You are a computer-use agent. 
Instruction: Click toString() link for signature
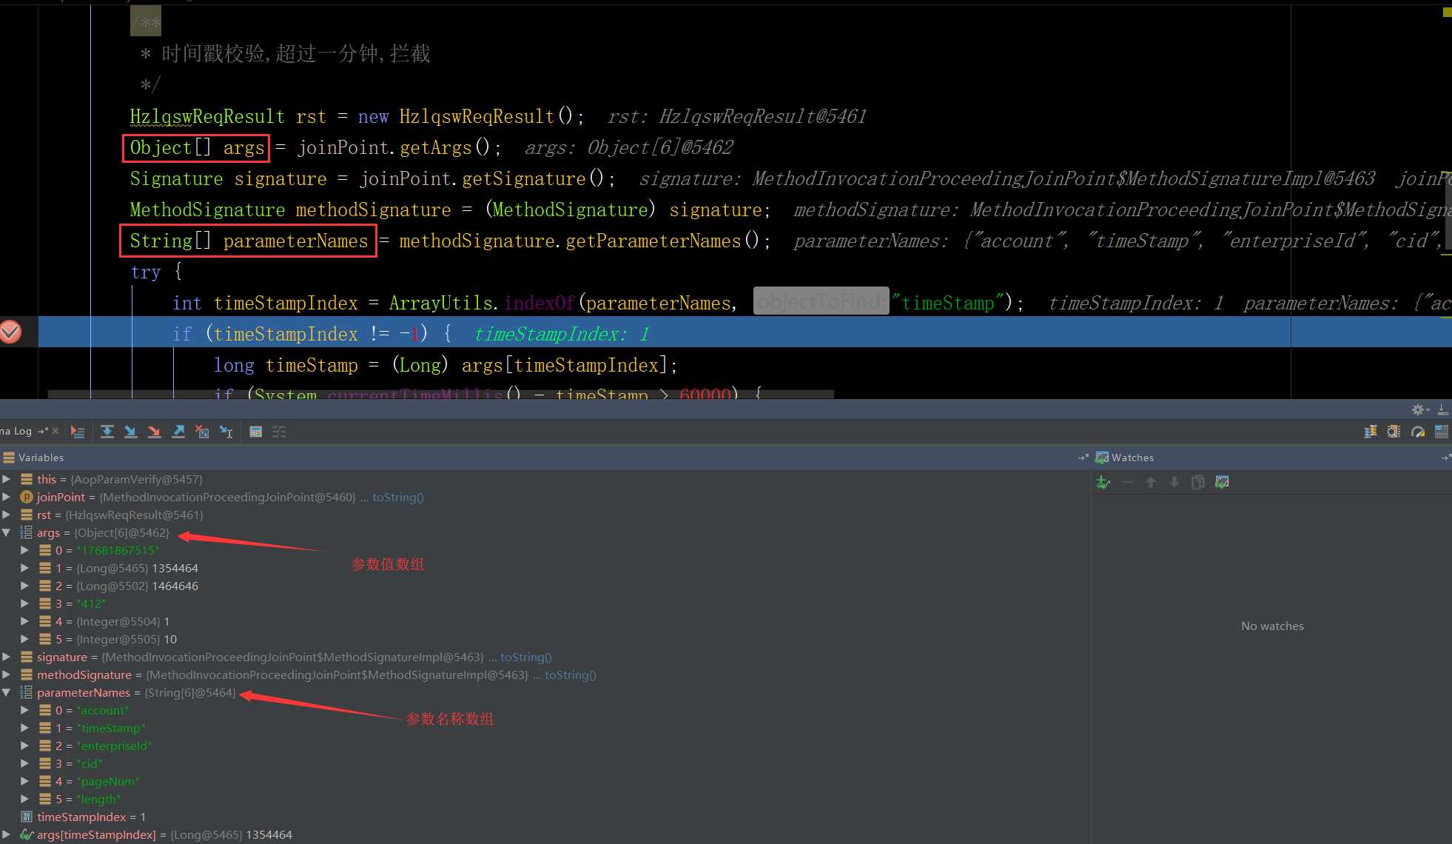526,657
